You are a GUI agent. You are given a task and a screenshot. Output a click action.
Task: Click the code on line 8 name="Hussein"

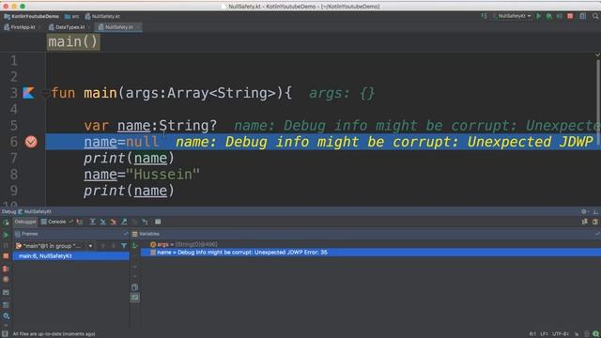coord(142,175)
